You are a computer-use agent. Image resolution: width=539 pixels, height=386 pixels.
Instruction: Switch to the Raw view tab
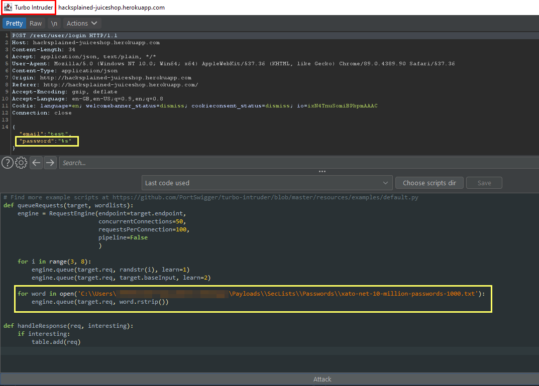36,24
